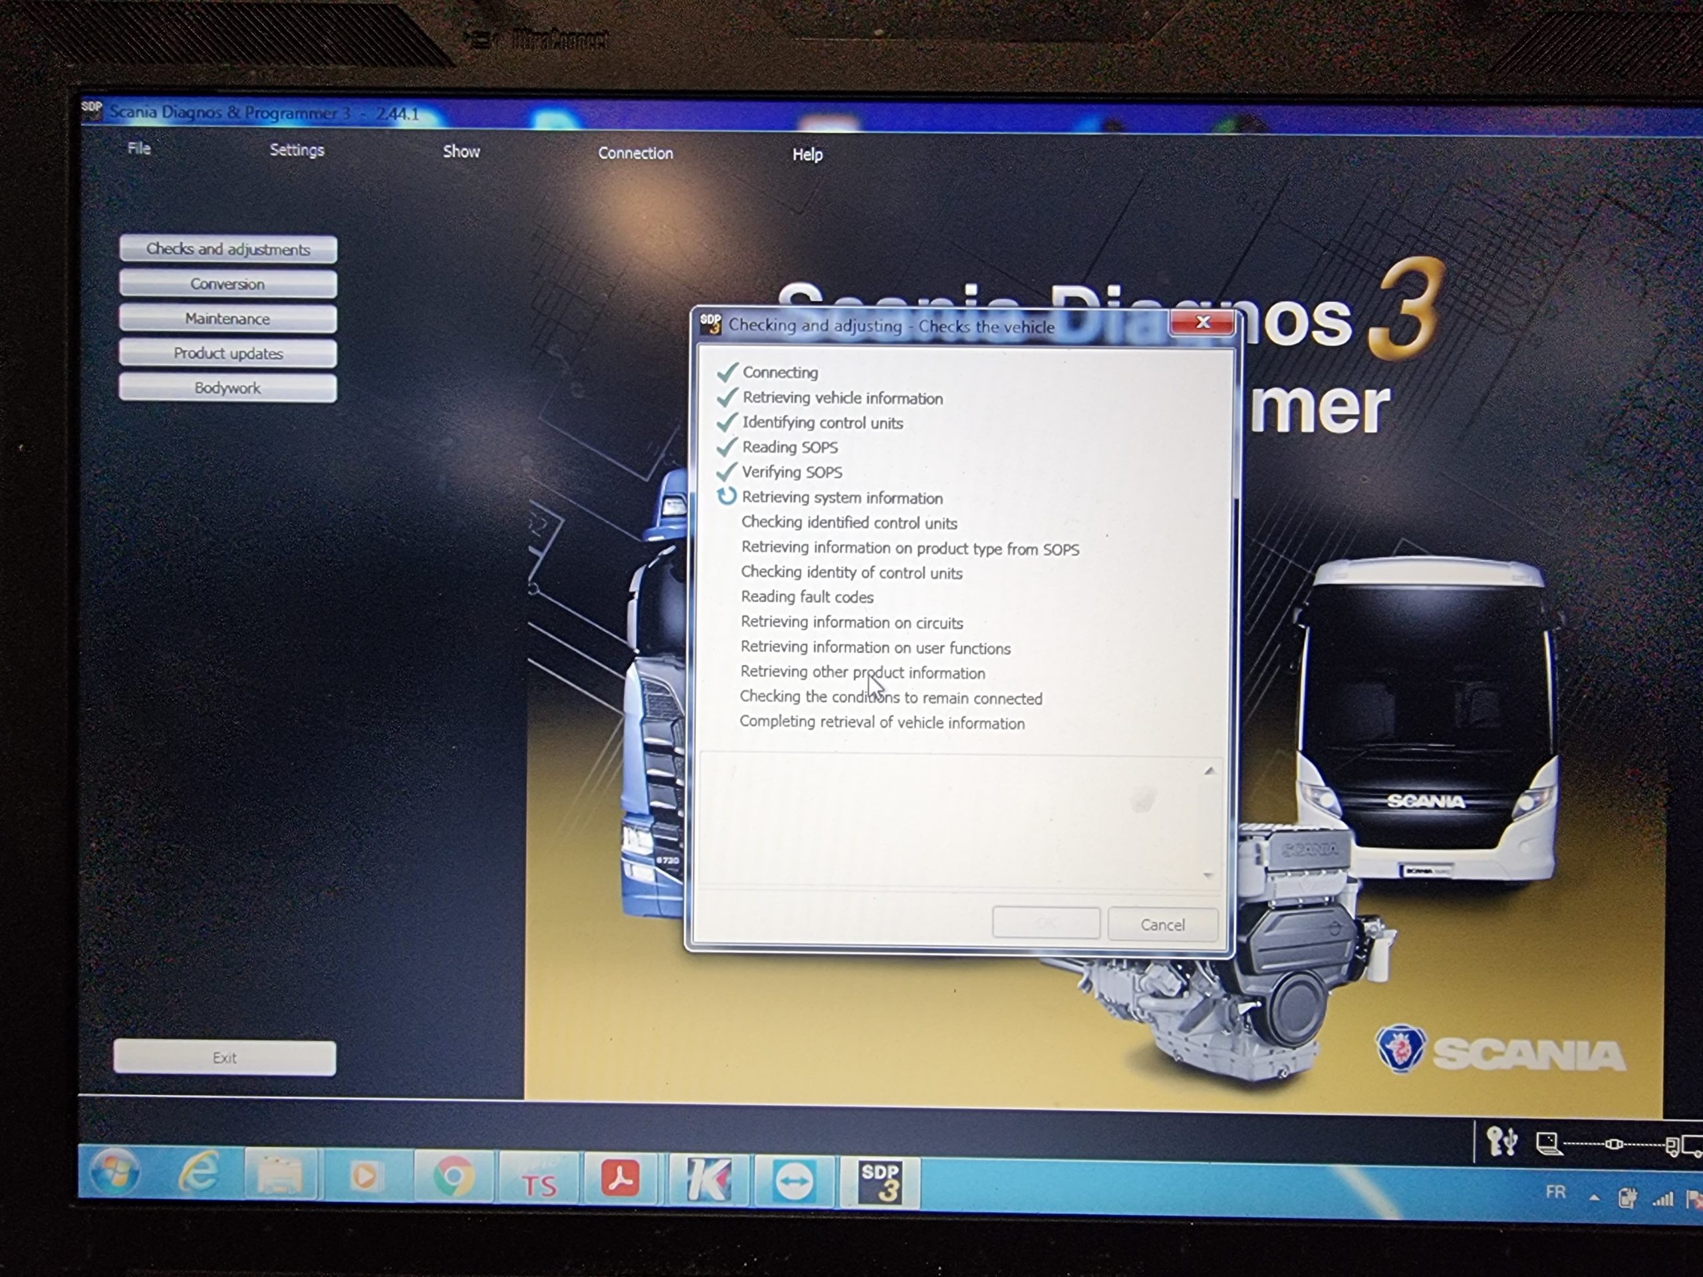The width and height of the screenshot is (1703, 1277).
Task: Click "Checking identity of control units" step
Action: click(851, 572)
